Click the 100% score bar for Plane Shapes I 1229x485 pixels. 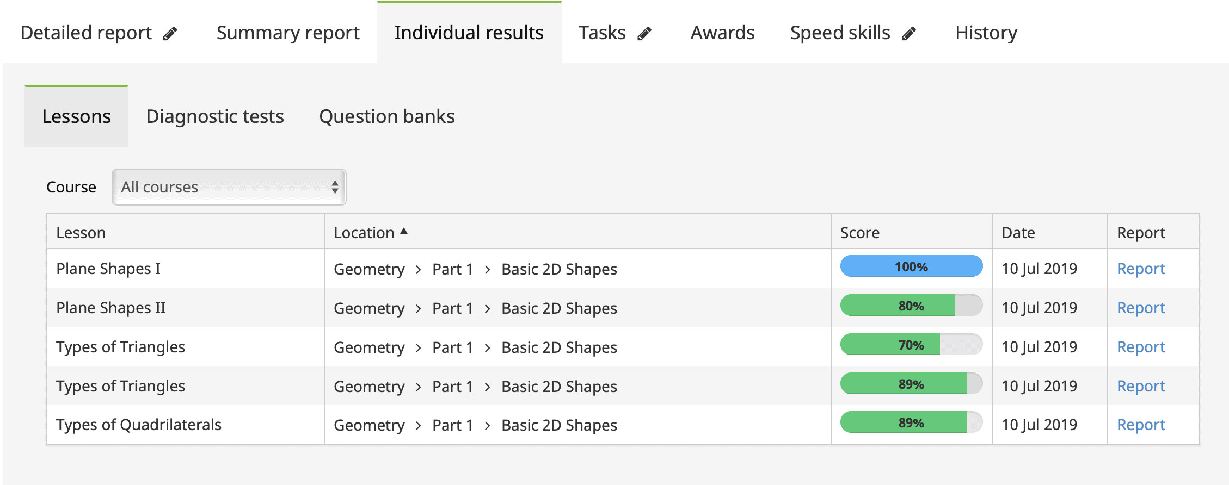coord(911,266)
